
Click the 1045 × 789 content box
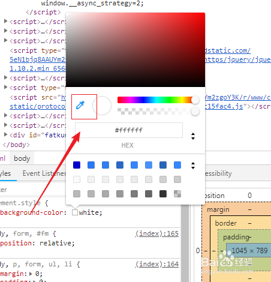point(249,250)
